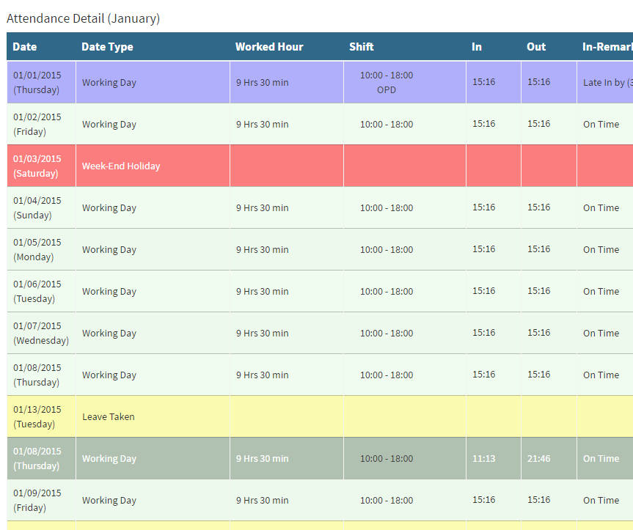Click the 01/07/2015 (Wednesday) date cell
The height and width of the screenshot is (530, 633).
(x=41, y=333)
